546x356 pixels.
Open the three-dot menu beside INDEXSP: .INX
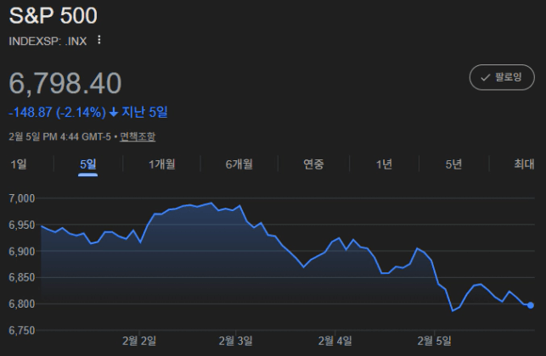click(x=99, y=40)
